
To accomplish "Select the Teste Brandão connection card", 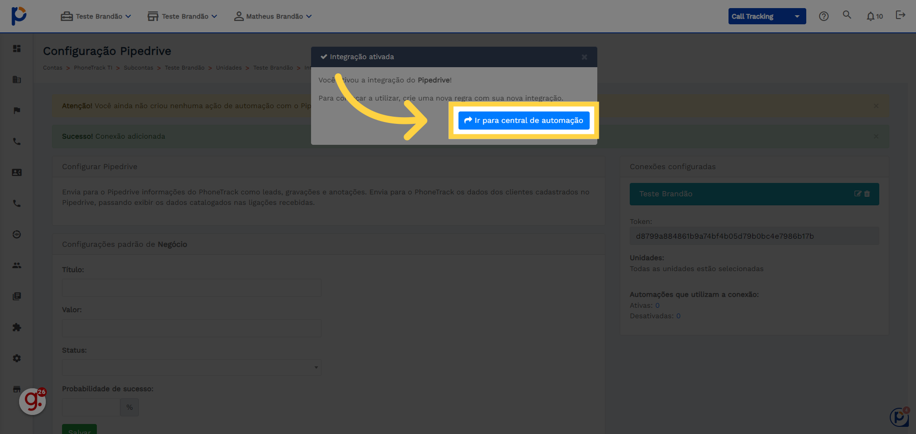I will click(x=754, y=194).
